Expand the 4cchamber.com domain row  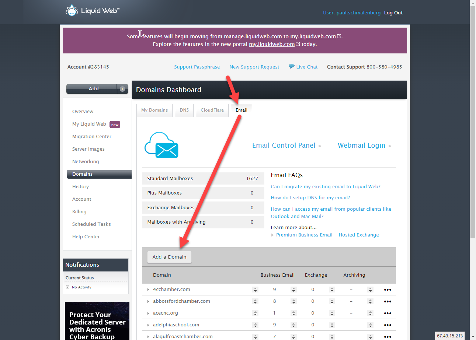click(x=148, y=290)
